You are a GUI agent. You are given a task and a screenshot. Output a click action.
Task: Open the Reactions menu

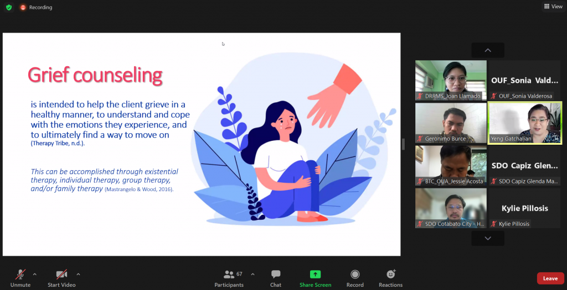(390, 278)
